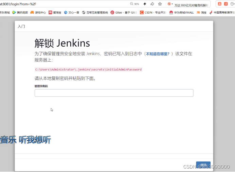Click the initialAdminPassword file path text
Screen dimensions: 235x172
click(88, 69)
